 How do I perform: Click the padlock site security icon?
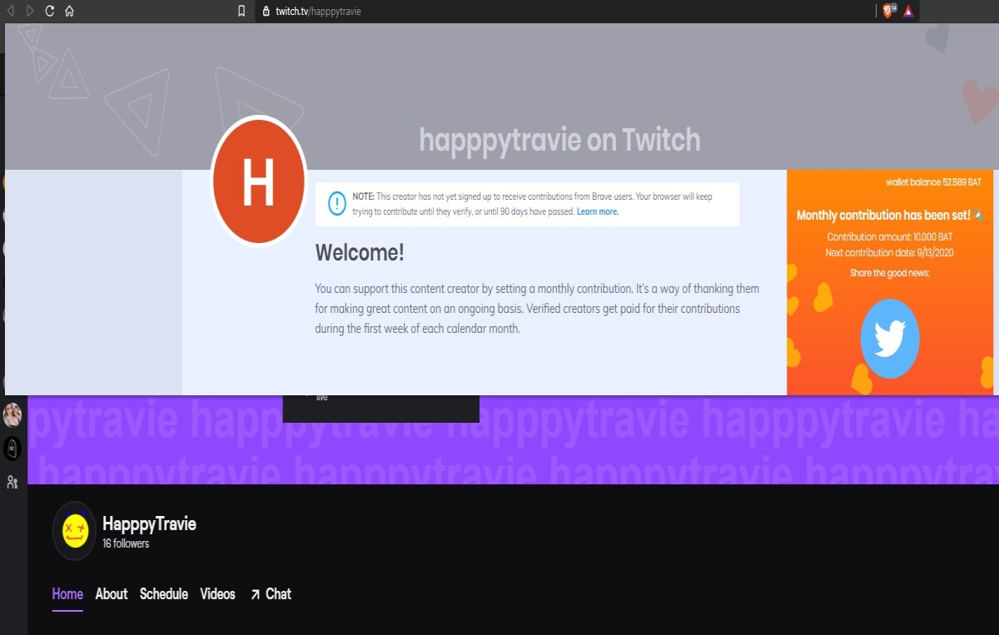(x=266, y=12)
